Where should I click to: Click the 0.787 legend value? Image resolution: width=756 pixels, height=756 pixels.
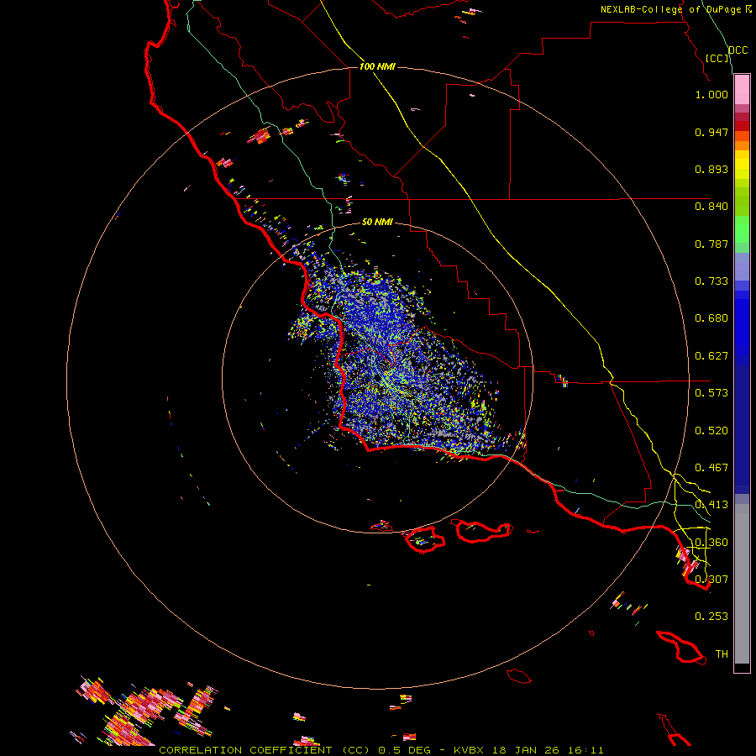(x=711, y=244)
